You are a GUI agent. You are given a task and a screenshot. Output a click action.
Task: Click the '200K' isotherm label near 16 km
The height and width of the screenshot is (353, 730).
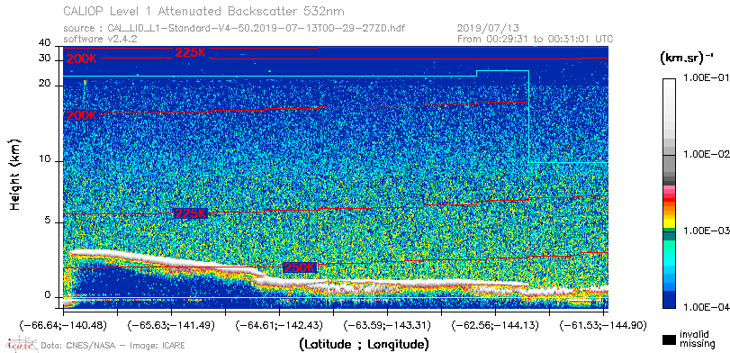pos(82,116)
